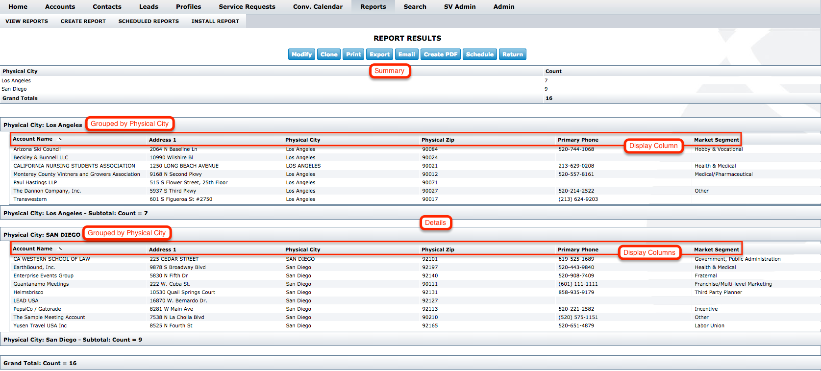Click Primary Phone header in SAN DIEGO table
Viewport: 821px width, 371px height.
coord(578,249)
